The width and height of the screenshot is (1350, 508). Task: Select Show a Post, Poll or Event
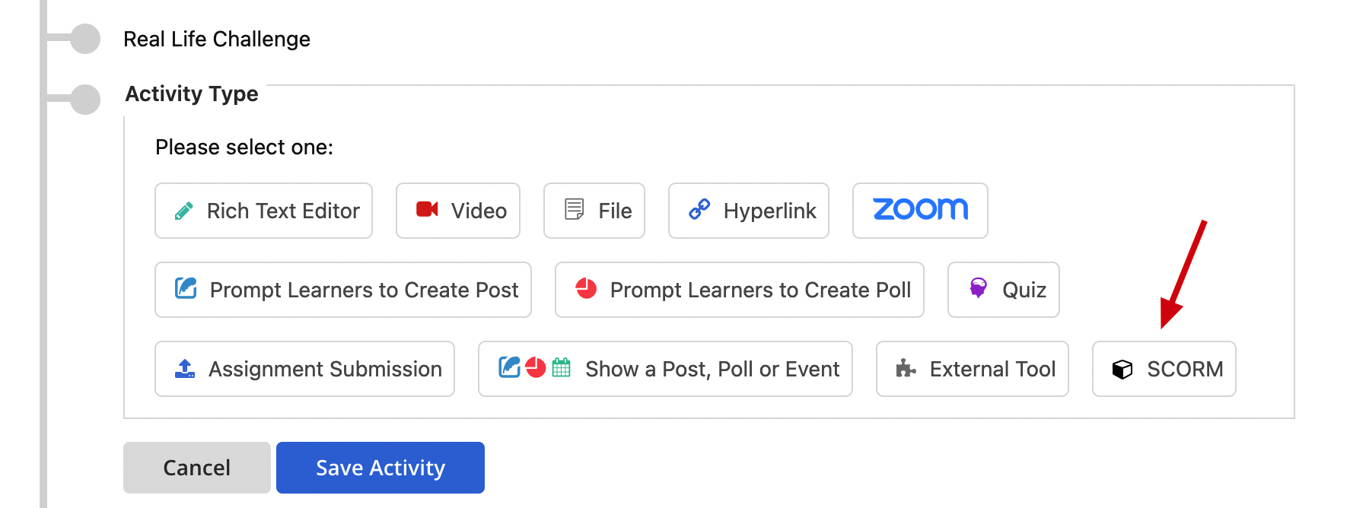click(x=665, y=369)
